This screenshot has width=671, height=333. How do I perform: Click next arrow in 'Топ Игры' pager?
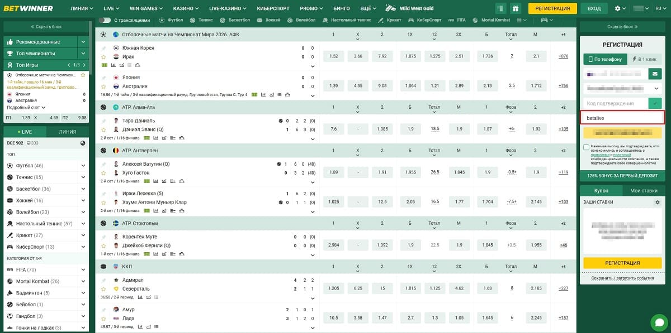[83, 65]
